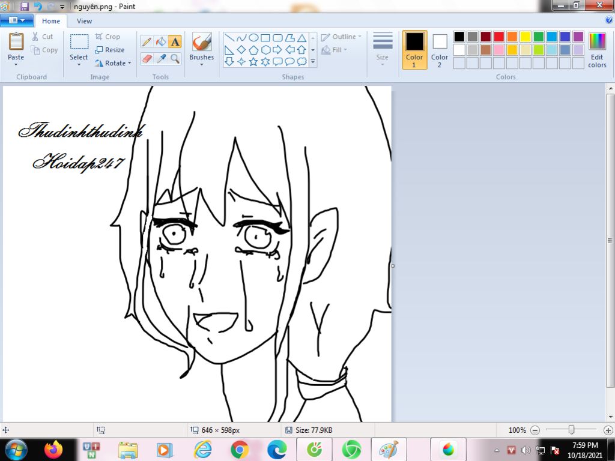
Task: Click the volume speaker tray icon
Action: (x=526, y=450)
